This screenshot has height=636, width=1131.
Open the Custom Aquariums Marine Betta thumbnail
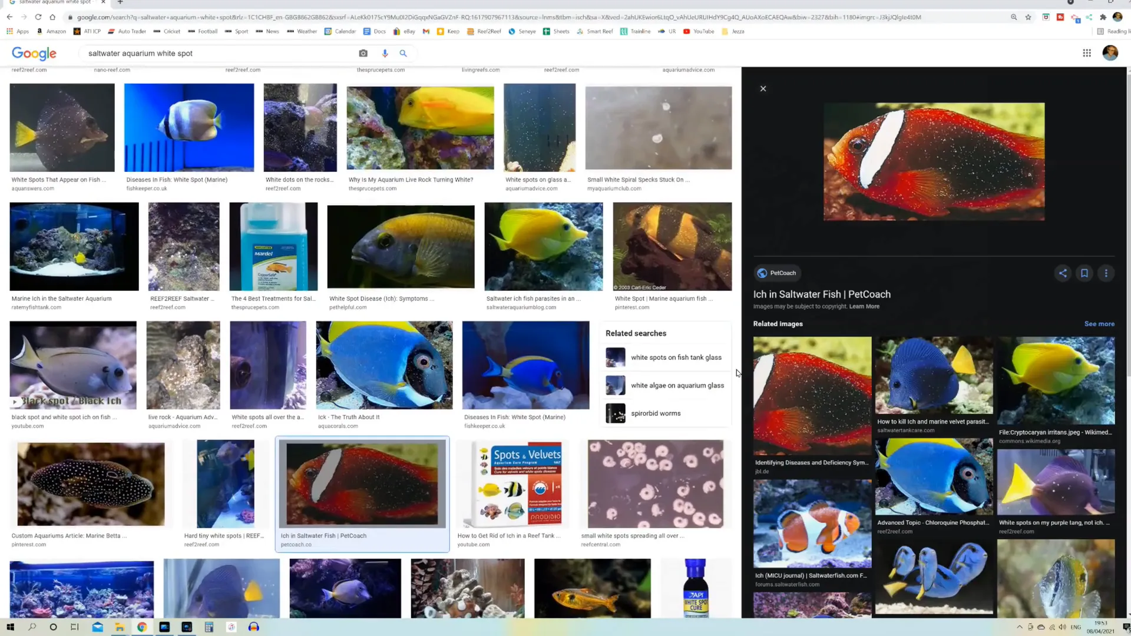[91, 484]
